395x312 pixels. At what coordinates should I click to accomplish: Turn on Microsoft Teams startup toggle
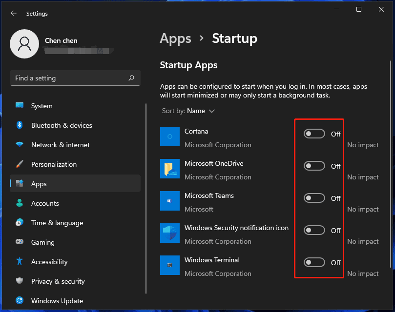pyautogui.click(x=314, y=198)
